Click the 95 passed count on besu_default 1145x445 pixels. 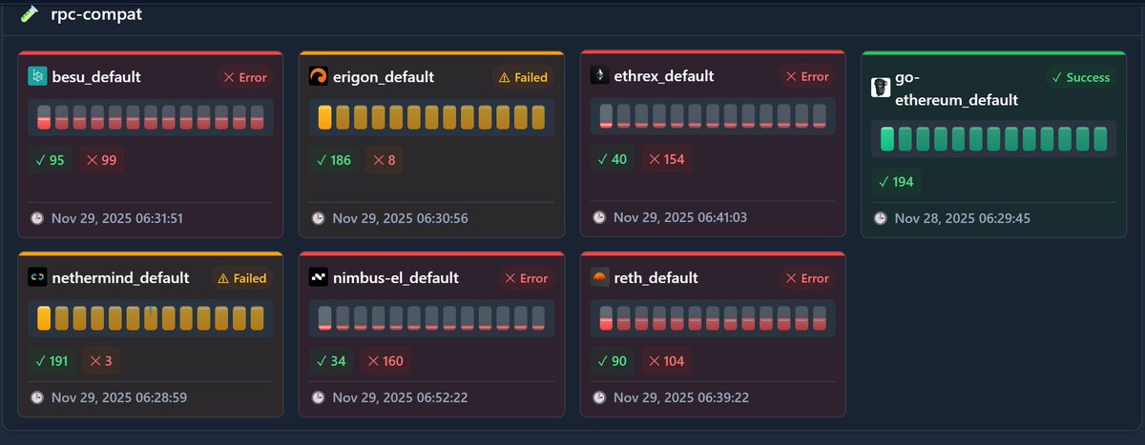click(x=50, y=160)
